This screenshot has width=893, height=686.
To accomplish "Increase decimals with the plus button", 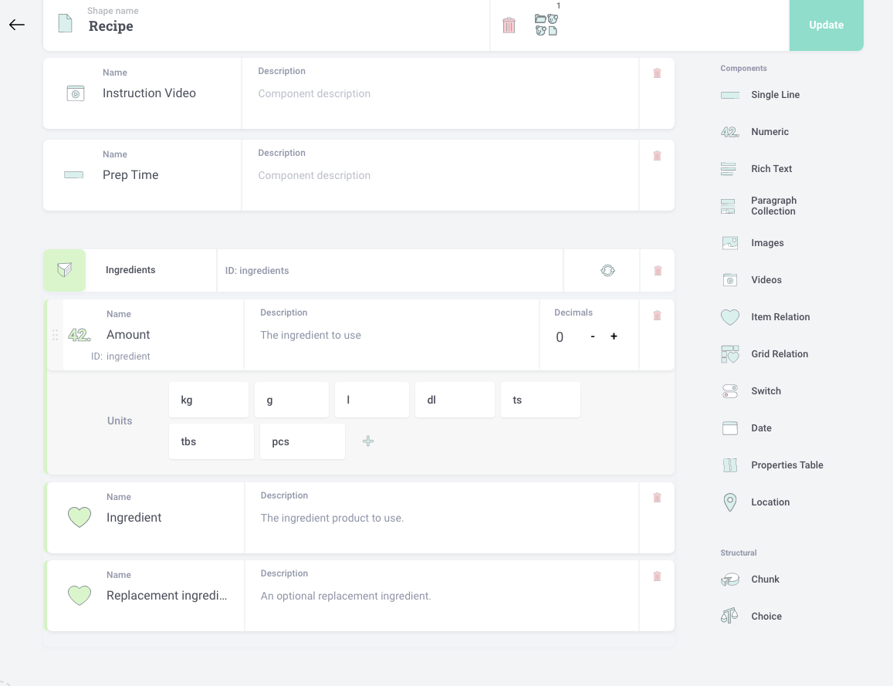I will [614, 336].
